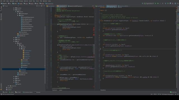Open the Gigantic Build run configuration dropdown

(x=149, y=4)
